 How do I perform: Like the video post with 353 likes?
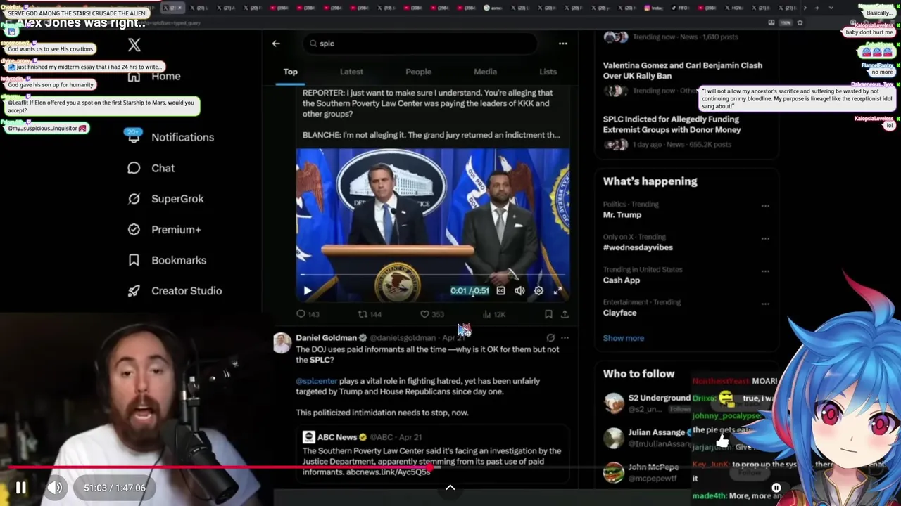(x=431, y=314)
